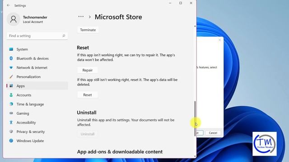
Task: Click the Local Account label
Action: point(33,22)
